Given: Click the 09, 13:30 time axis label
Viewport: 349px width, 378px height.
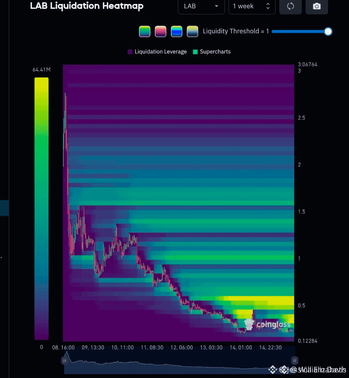Looking at the screenshot, I should [93, 347].
